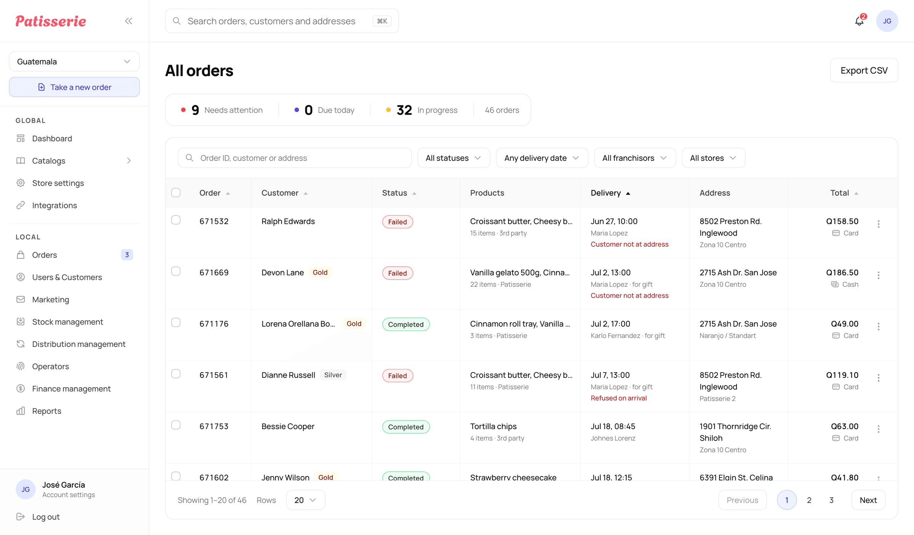Sort by Order column arrow
Image resolution: width=914 pixels, height=535 pixels.
(x=228, y=193)
